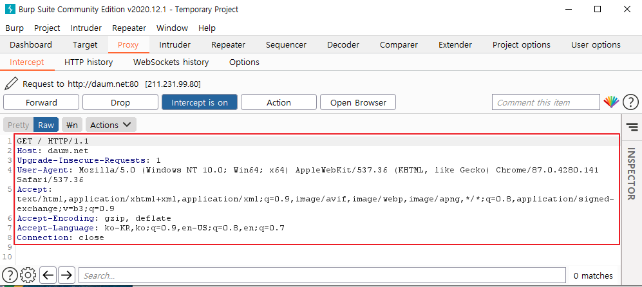Click the Burp Suite logo in title bar
The height and width of the screenshot is (287, 642).
(10, 9)
